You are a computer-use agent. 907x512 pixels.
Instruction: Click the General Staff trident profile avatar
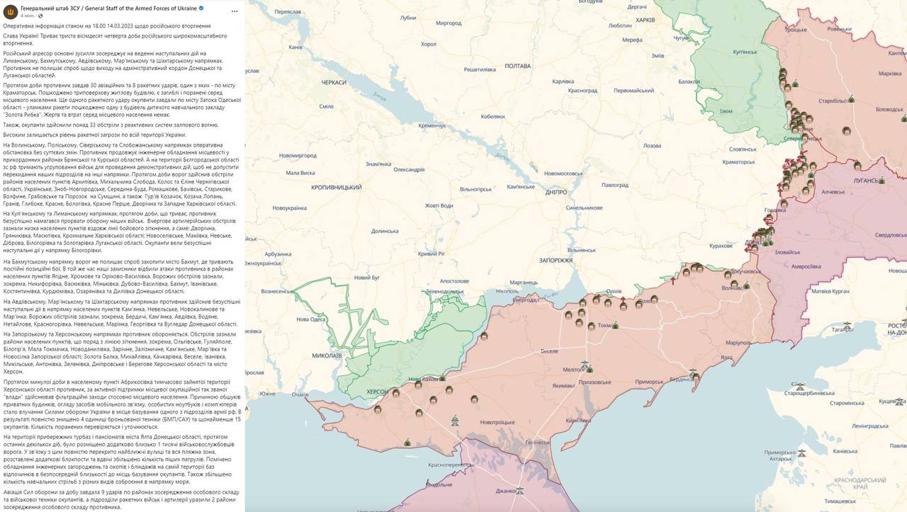[10, 11]
